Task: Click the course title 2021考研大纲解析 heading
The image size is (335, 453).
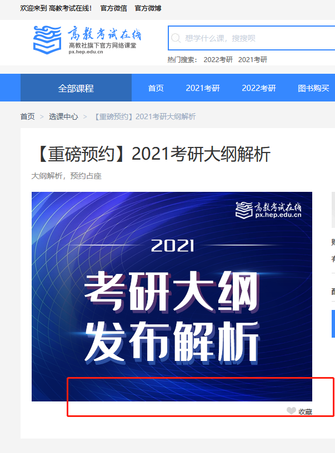Action: coord(154,154)
